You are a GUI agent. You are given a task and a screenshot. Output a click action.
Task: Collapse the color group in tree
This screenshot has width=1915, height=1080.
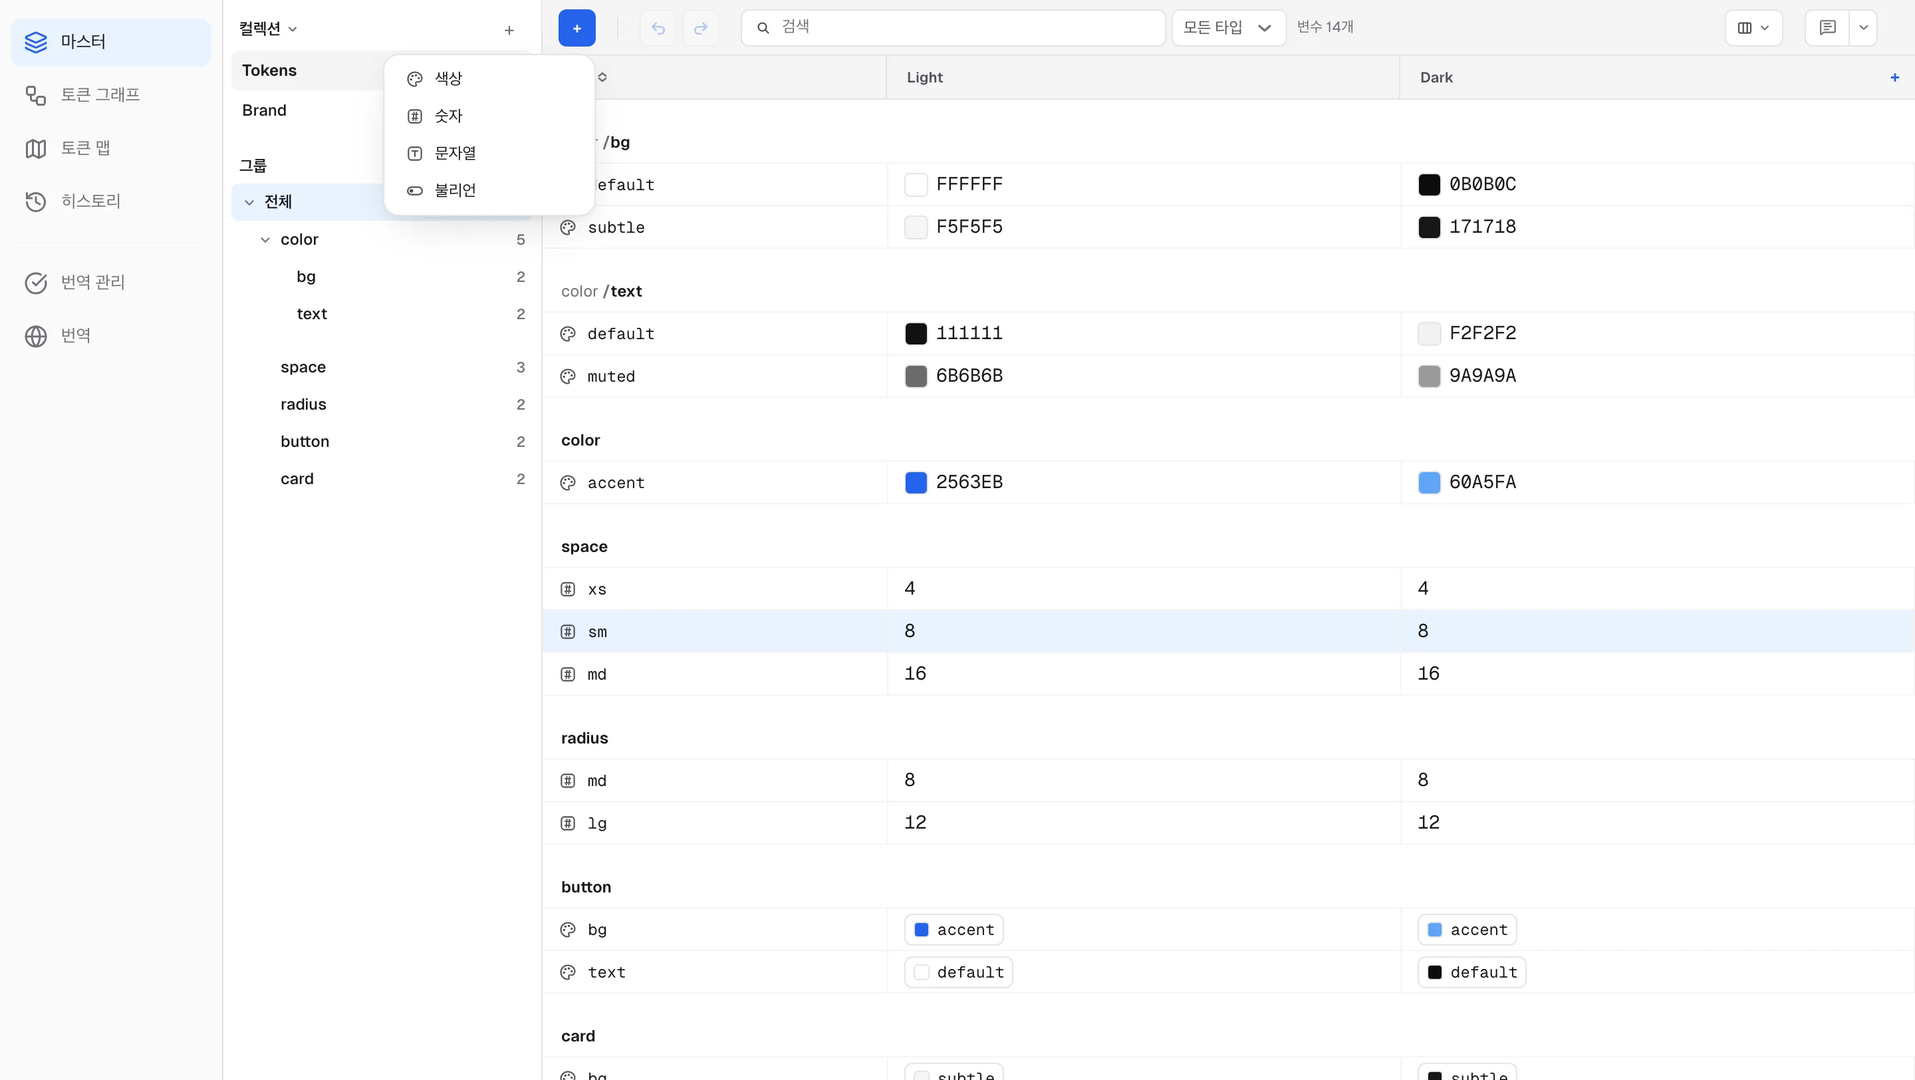point(265,240)
